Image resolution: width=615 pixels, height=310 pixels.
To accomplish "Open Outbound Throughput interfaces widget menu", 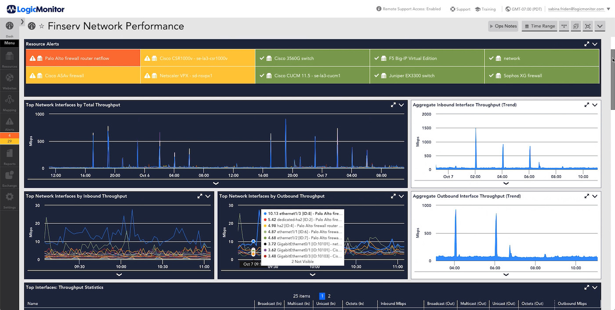I will (x=402, y=196).
